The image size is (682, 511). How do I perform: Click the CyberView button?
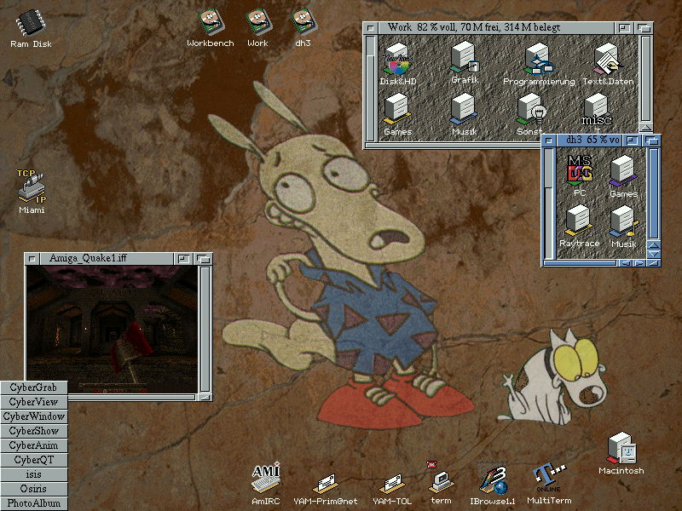pyautogui.click(x=34, y=402)
